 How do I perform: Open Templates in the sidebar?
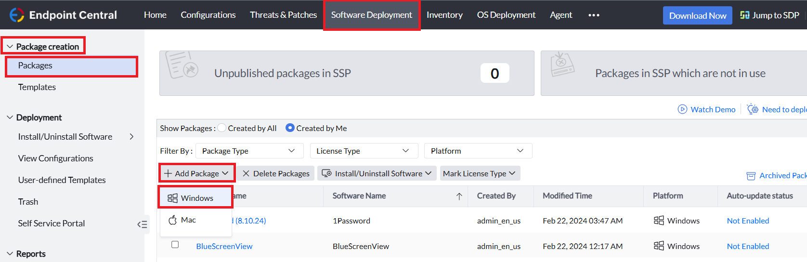click(x=37, y=87)
